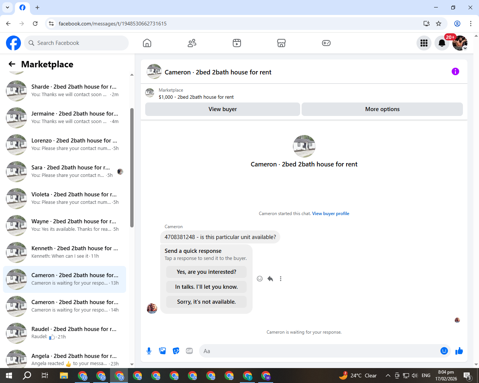Viewport: 479px width, 383px height.
Task: Reload the page
Action: (x=35, y=24)
